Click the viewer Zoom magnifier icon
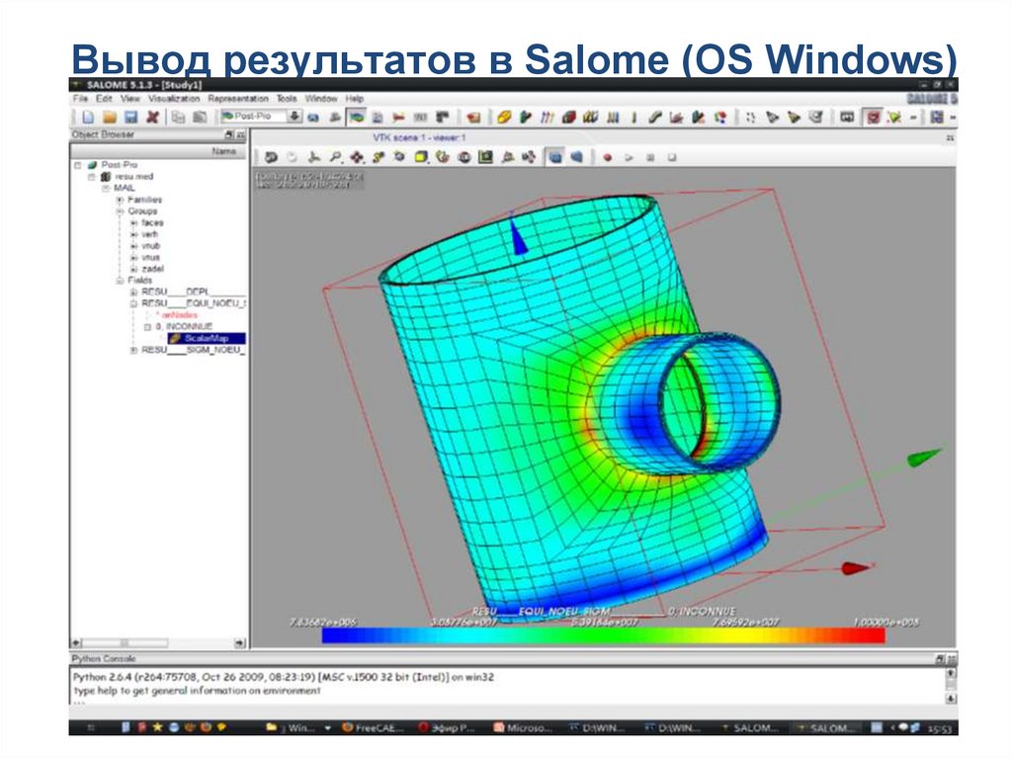Viewport: 1012px width, 758px height. point(335,157)
